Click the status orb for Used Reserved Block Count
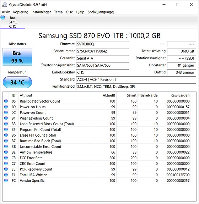This screenshot has height=204, width=199. [x=6, y=124]
